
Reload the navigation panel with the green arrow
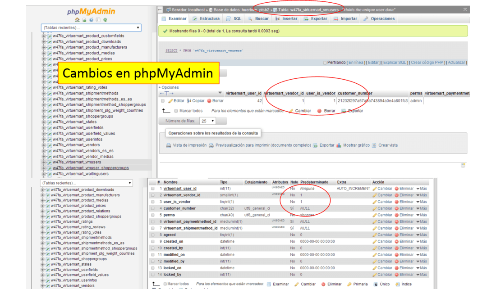pyautogui.click(x=105, y=20)
